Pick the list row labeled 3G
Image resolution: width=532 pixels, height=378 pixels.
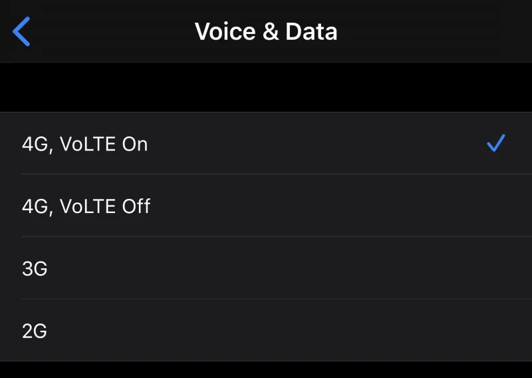pos(266,269)
